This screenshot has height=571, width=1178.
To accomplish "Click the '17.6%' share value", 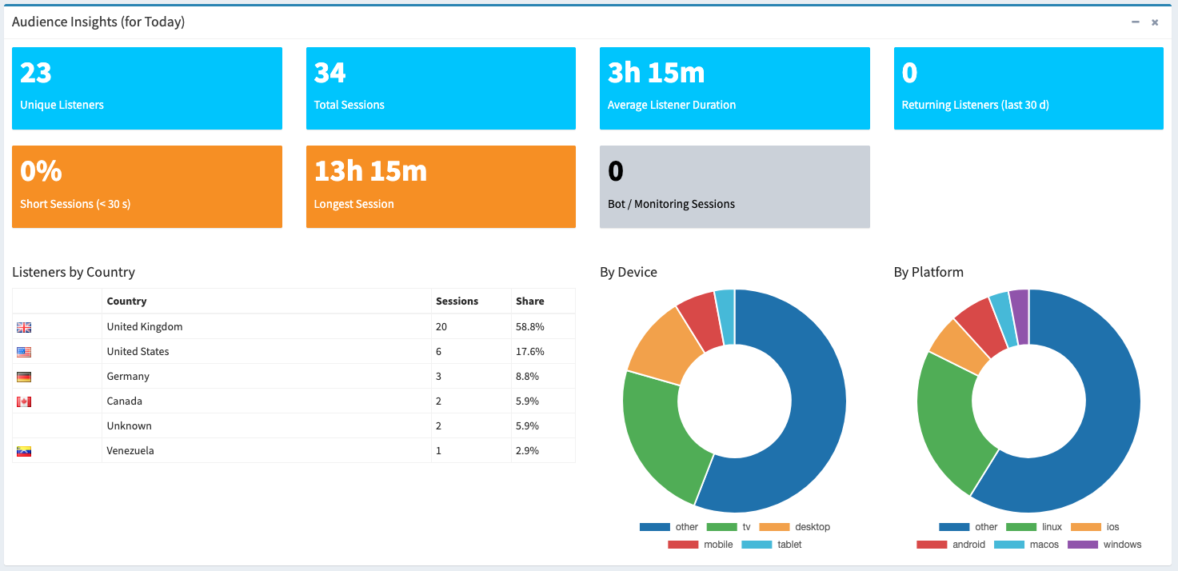I will coord(530,352).
